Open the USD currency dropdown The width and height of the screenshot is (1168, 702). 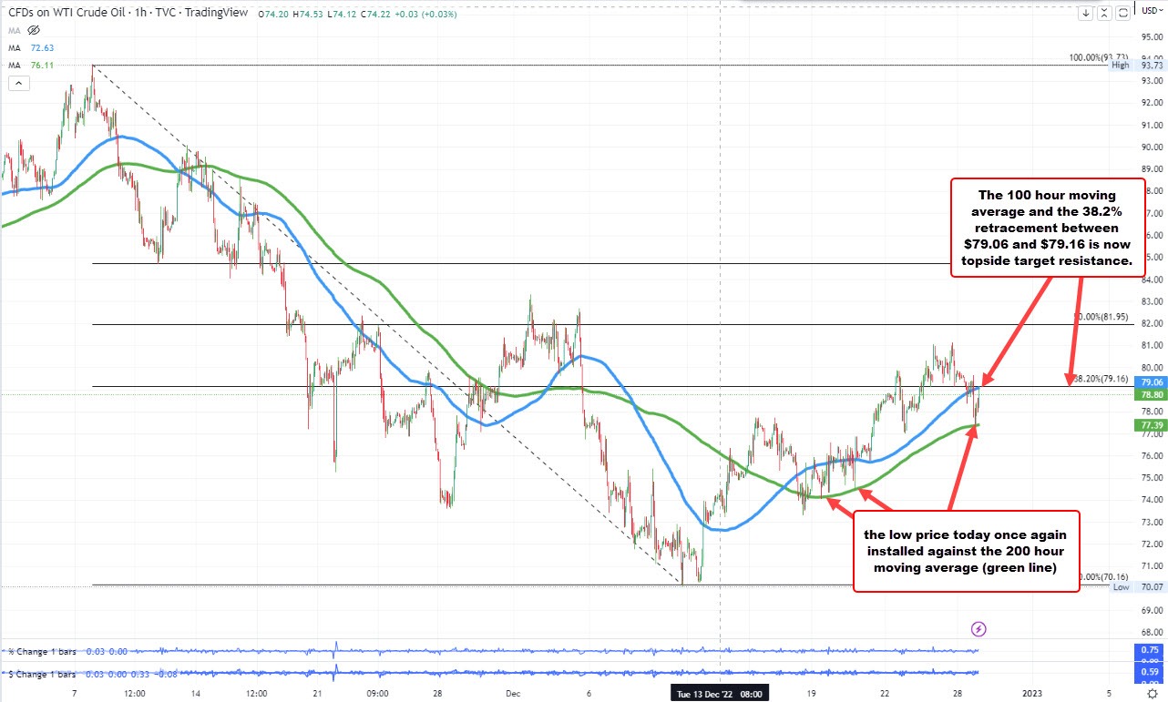1153,11
